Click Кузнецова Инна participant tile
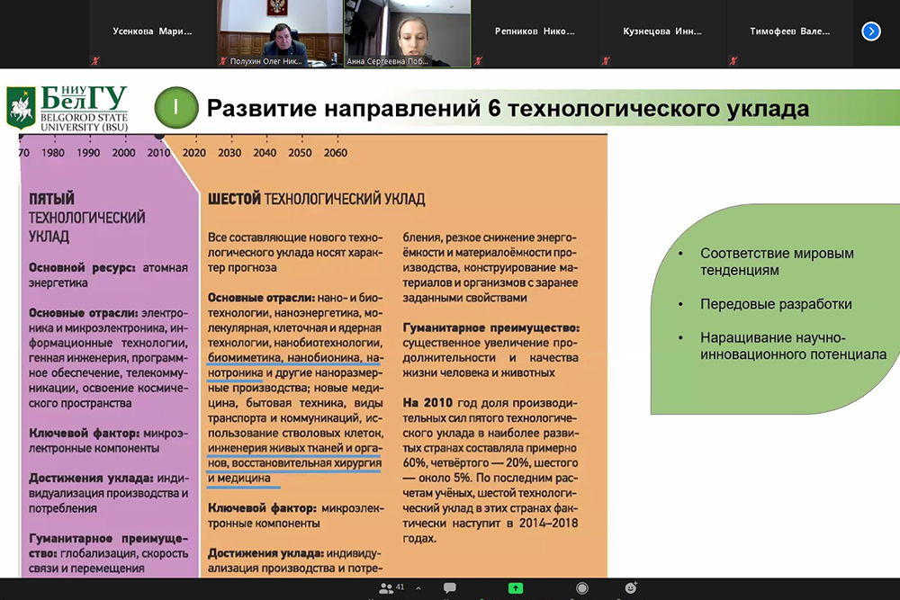Image resolution: width=900 pixels, height=600 pixels. (x=662, y=32)
